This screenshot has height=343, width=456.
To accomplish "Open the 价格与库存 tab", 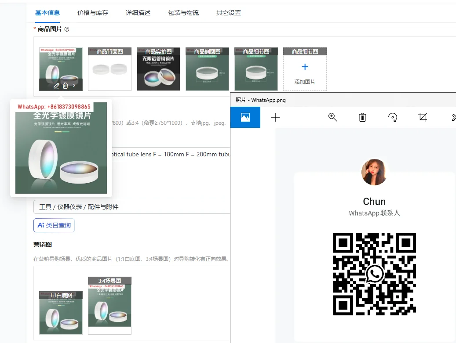I will pos(93,13).
